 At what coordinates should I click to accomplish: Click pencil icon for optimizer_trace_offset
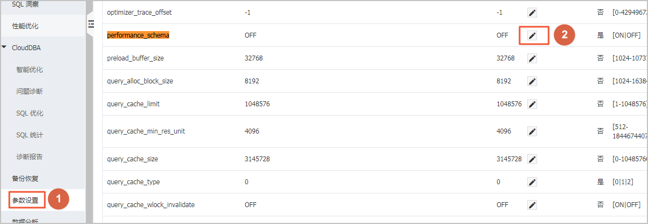pyautogui.click(x=532, y=13)
